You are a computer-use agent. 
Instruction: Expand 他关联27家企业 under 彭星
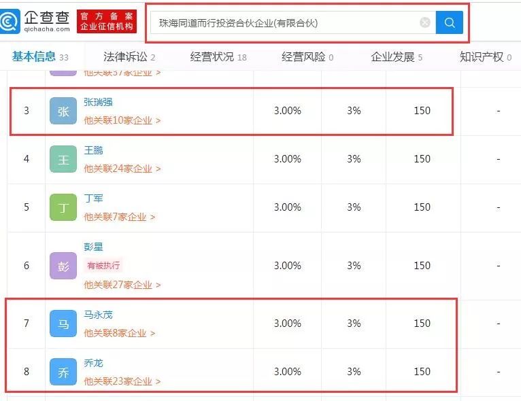(x=122, y=285)
